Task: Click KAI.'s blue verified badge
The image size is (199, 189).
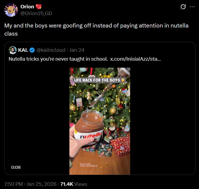Action: [32, 50]
